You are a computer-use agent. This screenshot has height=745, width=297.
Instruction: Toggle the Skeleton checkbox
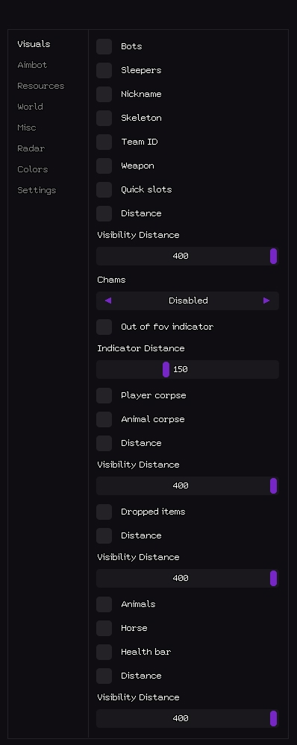[x=104, y=118]
